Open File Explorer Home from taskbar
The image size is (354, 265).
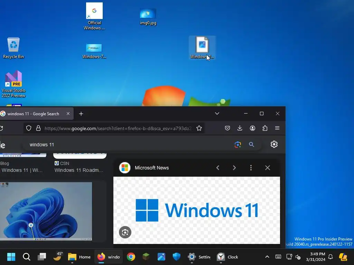coord(79,257)
